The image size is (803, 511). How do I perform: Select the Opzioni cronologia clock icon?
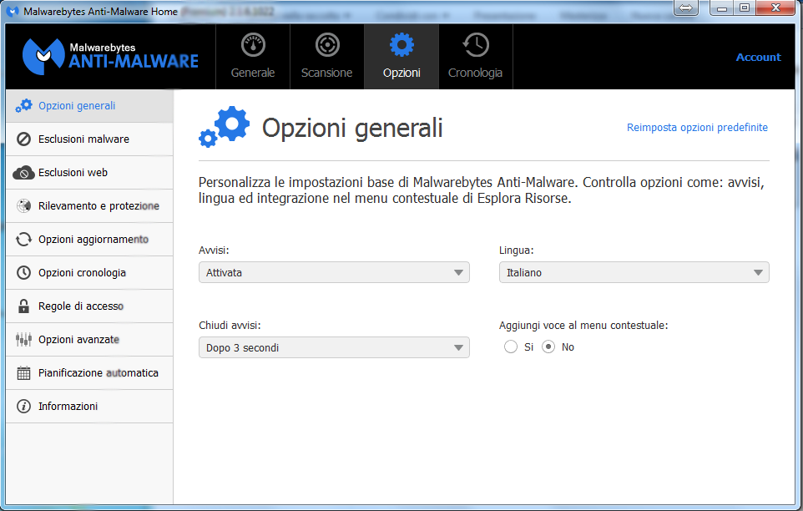click(x=23, y=272)
